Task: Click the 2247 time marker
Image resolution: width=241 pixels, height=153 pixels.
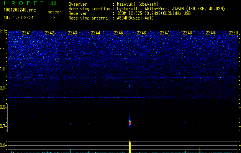Action: point(164,33)
